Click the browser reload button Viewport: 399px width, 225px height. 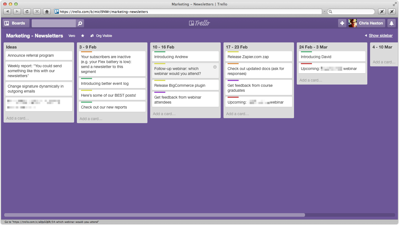pos(27,12)
